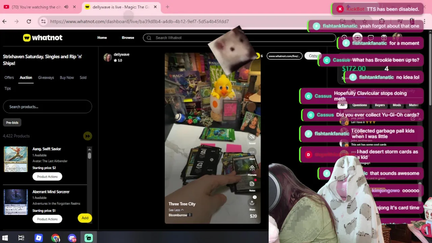Click the dellywave seller avatar
This screenshot has width=432, height=243.
(x=108, y=57)
